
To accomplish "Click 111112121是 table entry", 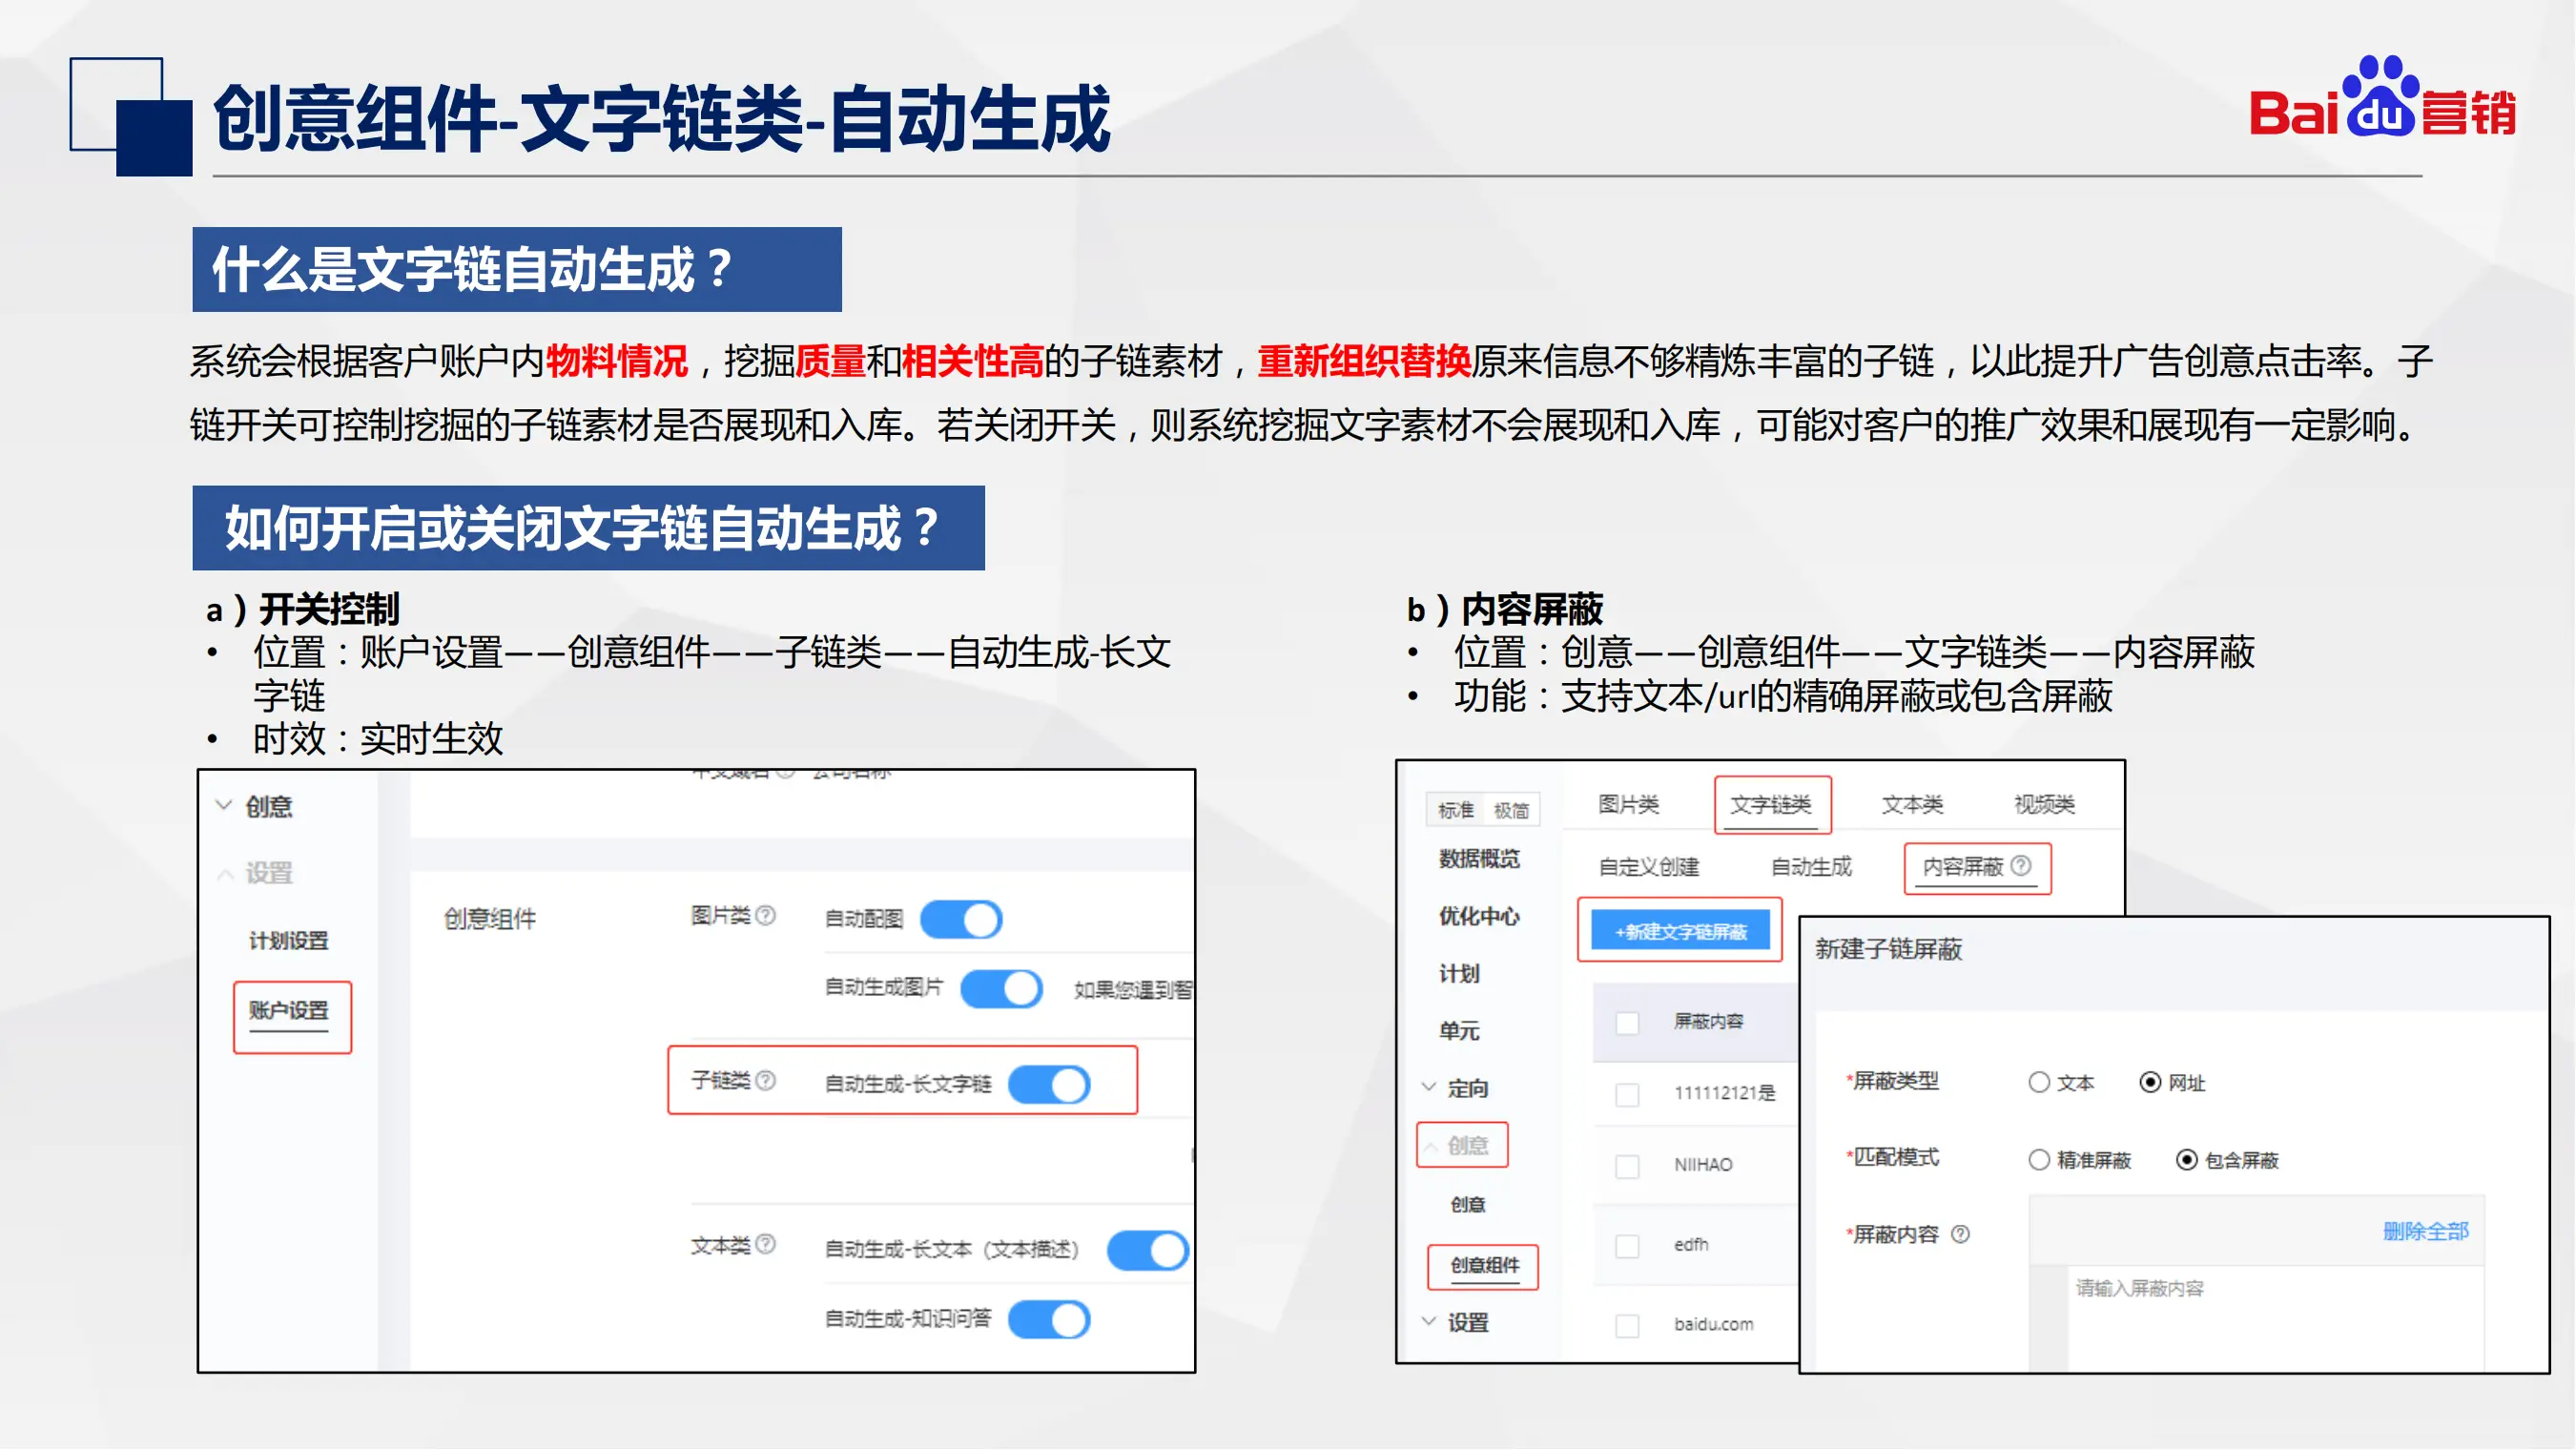I will [x=1726, y=1093].
